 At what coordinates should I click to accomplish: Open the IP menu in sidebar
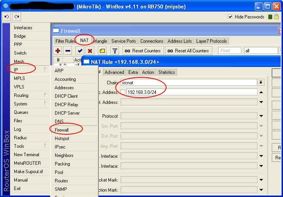(30, 70)
